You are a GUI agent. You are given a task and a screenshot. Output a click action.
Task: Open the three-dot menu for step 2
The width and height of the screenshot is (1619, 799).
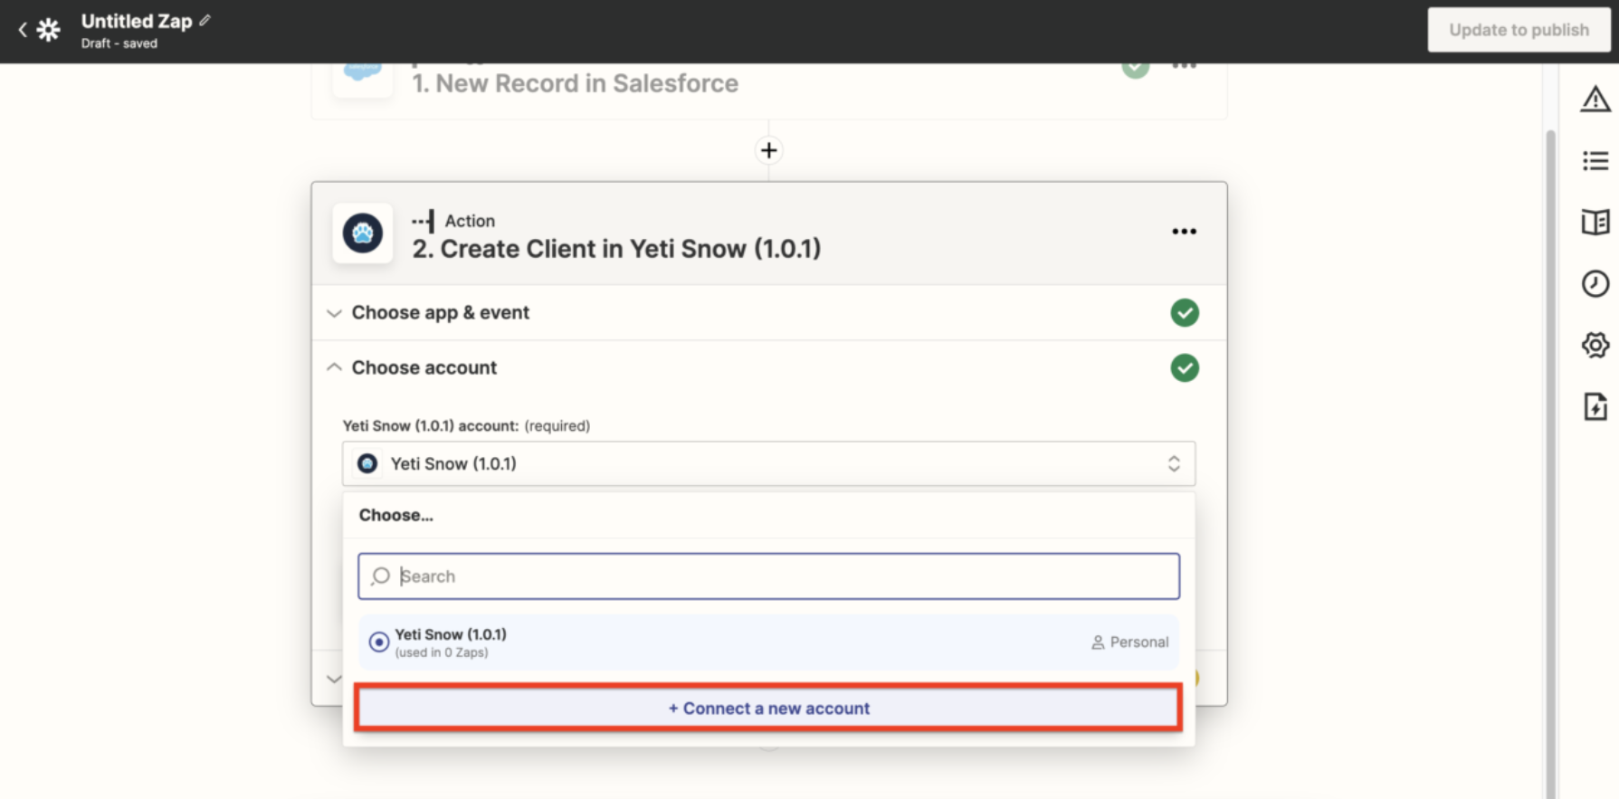coord(1184,232)
